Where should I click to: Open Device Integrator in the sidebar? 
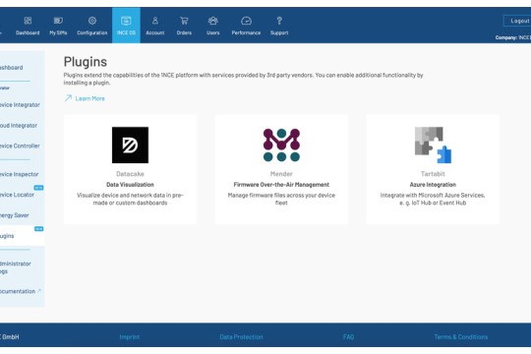20,104
